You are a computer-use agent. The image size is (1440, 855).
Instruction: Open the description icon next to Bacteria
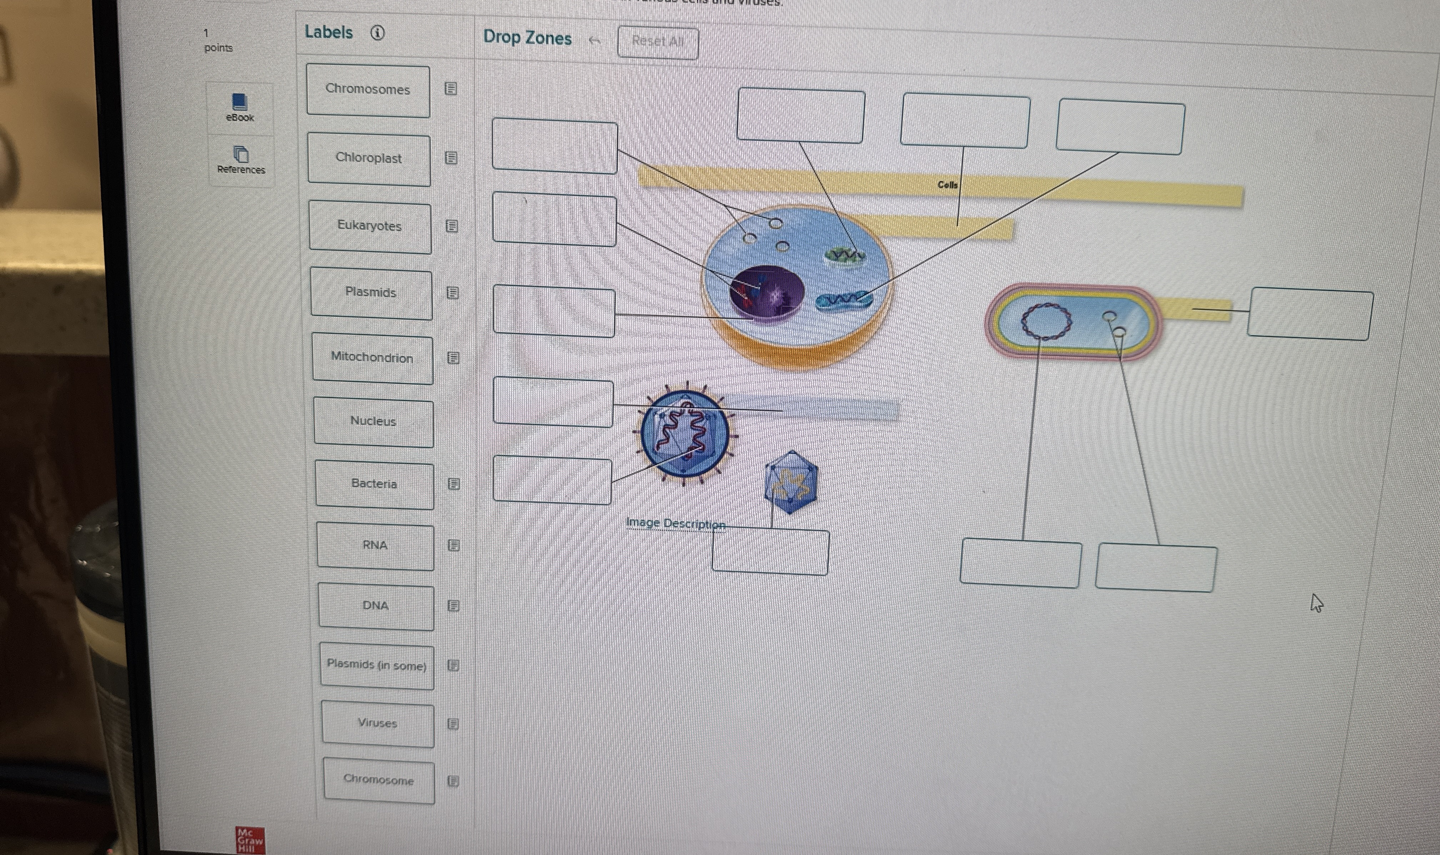click(454, 484)
